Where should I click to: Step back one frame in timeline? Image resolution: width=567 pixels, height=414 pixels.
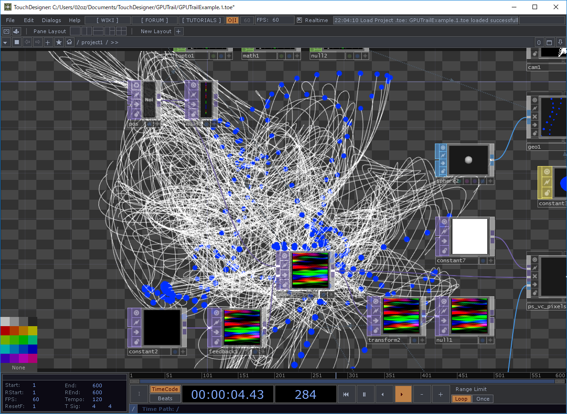383,394
